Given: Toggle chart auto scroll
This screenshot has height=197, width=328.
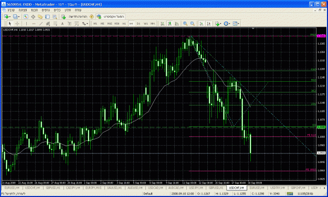Looking at the screenshot, I should point(201,24).
